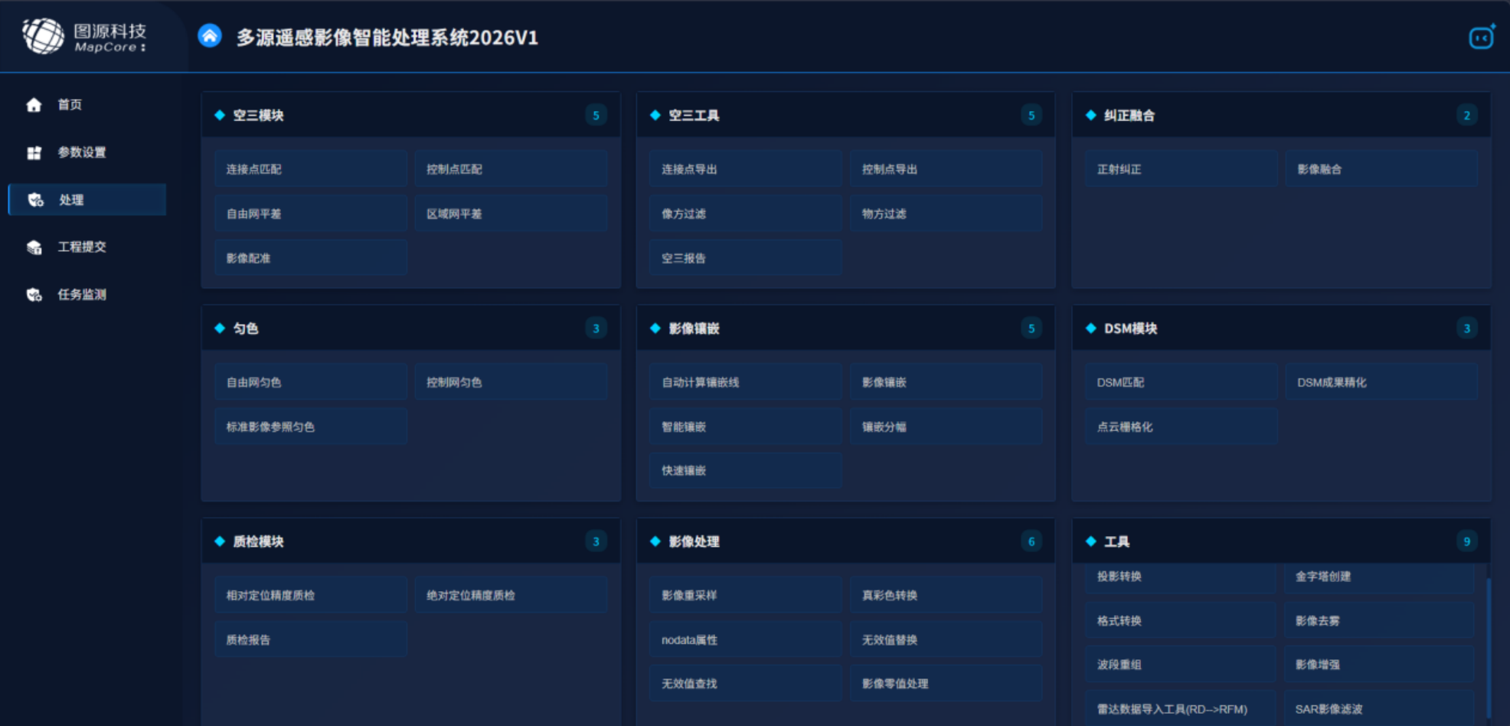1510x726 pixels.
Task: Open the 自动计算镶嵌线 tool
Action: tap(747, 382)
